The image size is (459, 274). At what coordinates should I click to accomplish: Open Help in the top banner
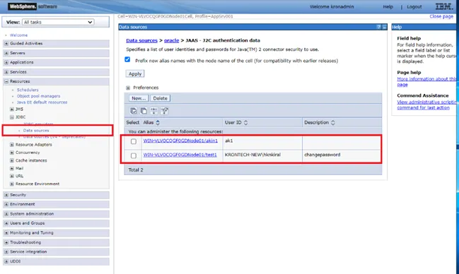388,7
